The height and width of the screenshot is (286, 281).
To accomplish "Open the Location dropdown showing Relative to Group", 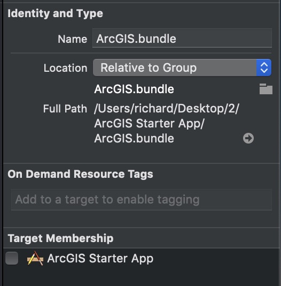I will coord(182,67).
